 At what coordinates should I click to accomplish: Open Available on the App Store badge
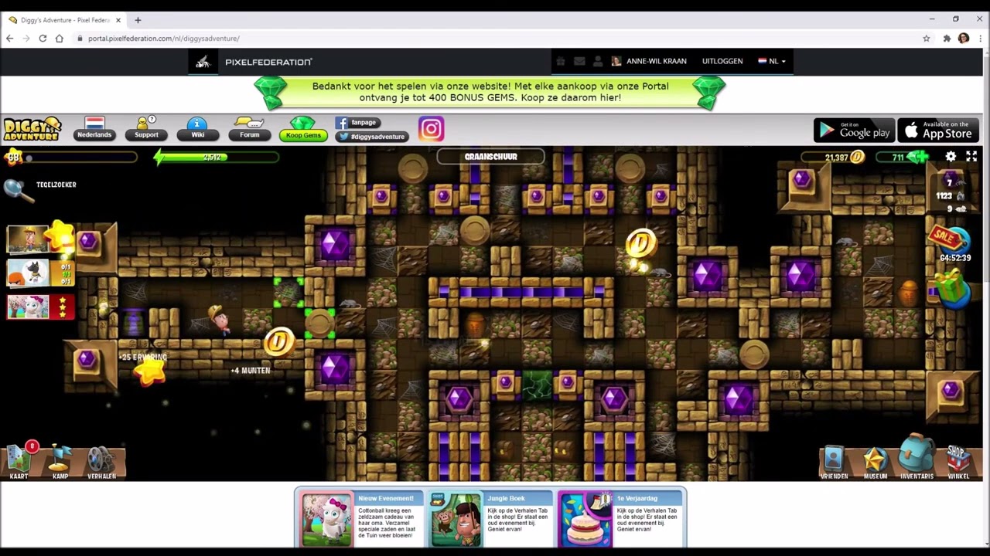tap(938, 131)
